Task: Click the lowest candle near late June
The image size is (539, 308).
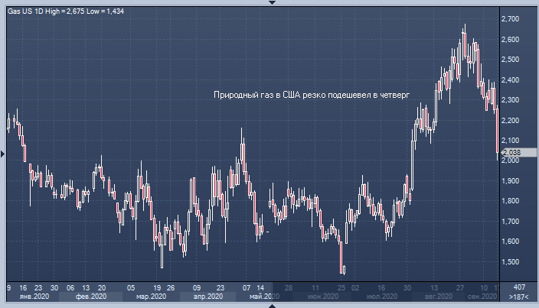Action: point(343,268)
